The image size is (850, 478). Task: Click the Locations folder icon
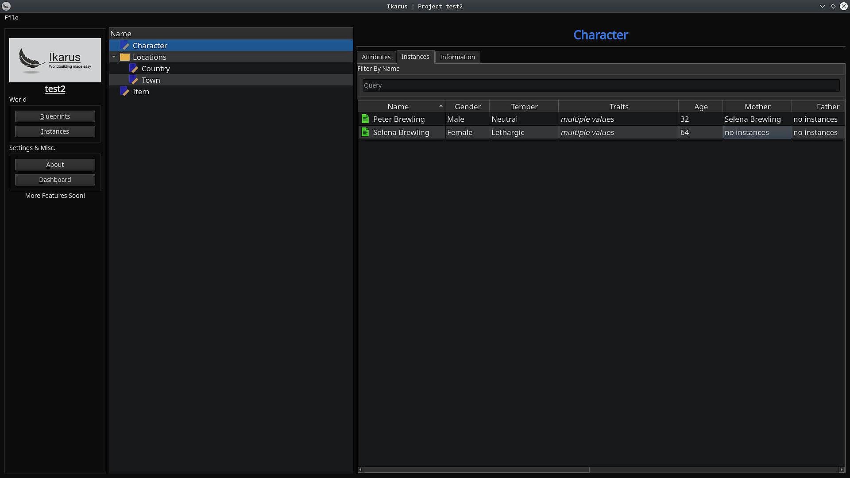point(125,57)
